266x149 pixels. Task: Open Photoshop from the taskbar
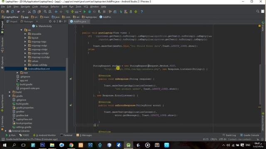42,145
